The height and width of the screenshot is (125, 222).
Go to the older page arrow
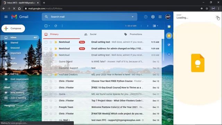(x=148, y=26)
